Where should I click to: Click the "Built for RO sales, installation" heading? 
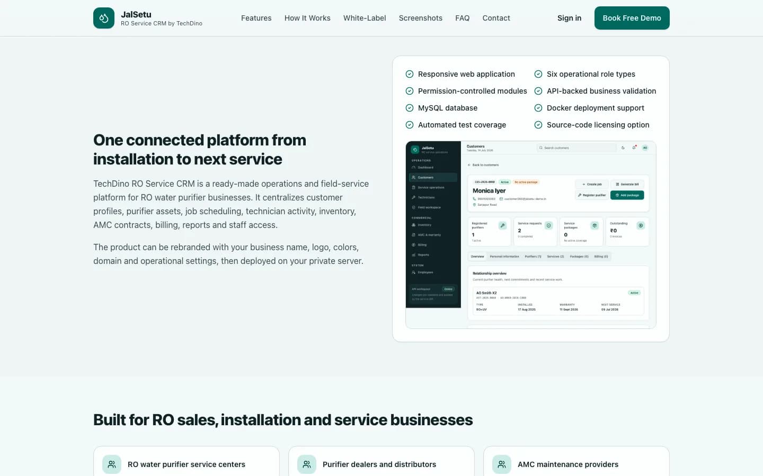point(283,419)
